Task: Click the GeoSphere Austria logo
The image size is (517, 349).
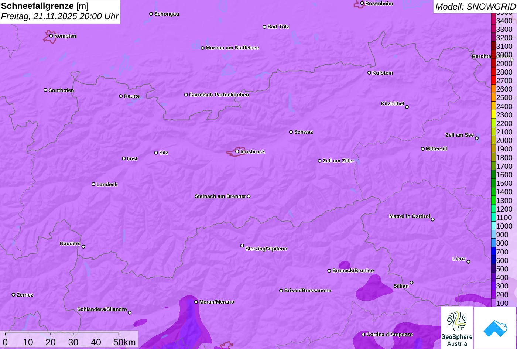Action: point(457,328)
